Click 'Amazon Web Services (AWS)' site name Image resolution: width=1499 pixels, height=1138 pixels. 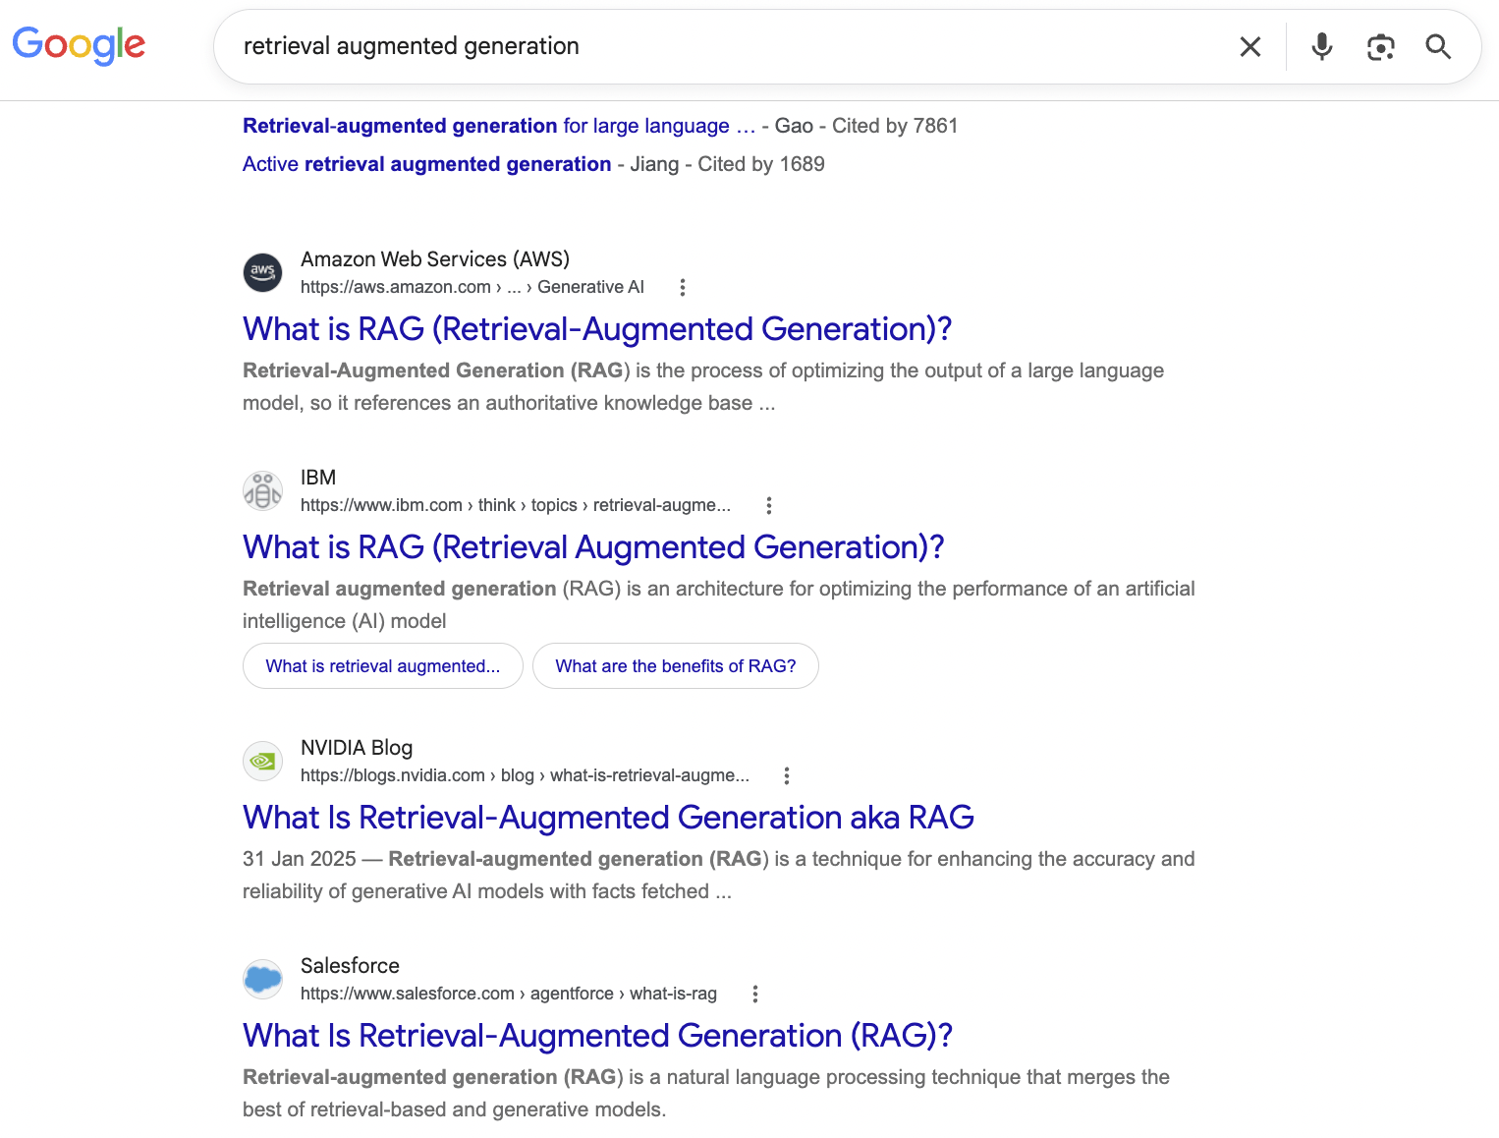click(435, 259)
